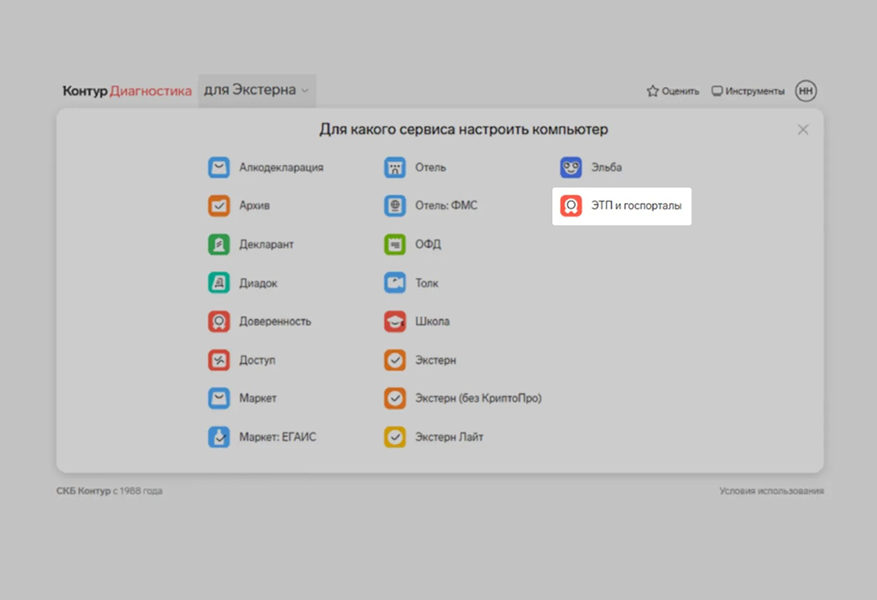Open the Декларант service icon
The width and height of the screenshot is (877, 600).
click(219, 244)
